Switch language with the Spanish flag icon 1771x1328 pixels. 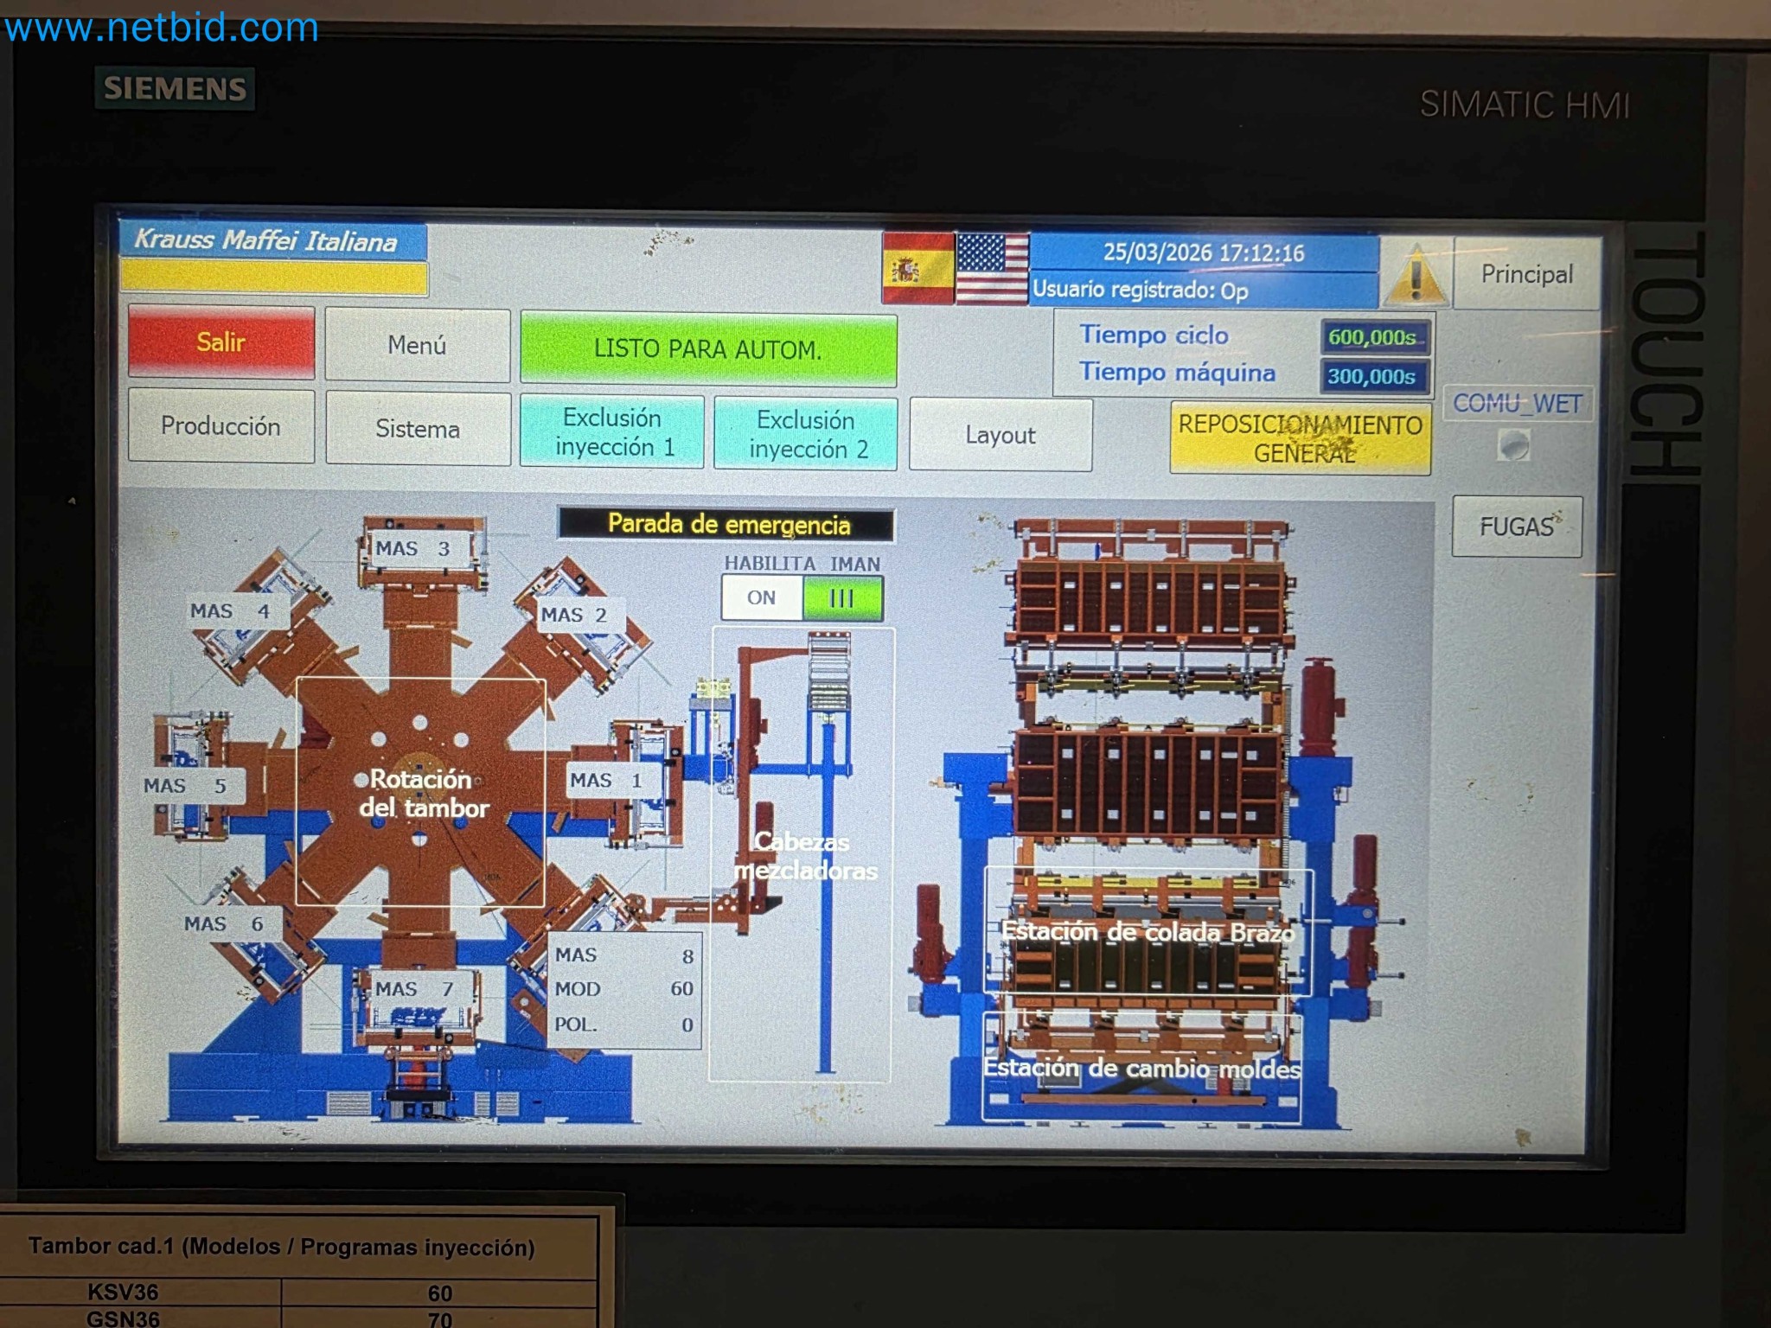[917, 268]
